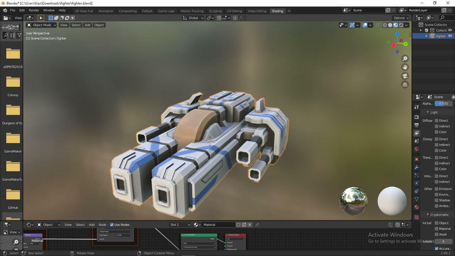Open the Tool properties tab
This screenshot has width=455, height=256.
pyautogui.click(x=417, y=107)
